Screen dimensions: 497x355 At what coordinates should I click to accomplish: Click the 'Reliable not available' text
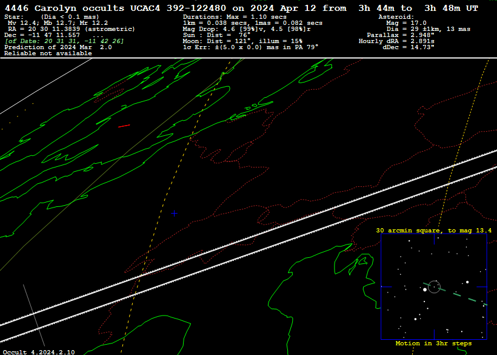[x=48, y=53]
